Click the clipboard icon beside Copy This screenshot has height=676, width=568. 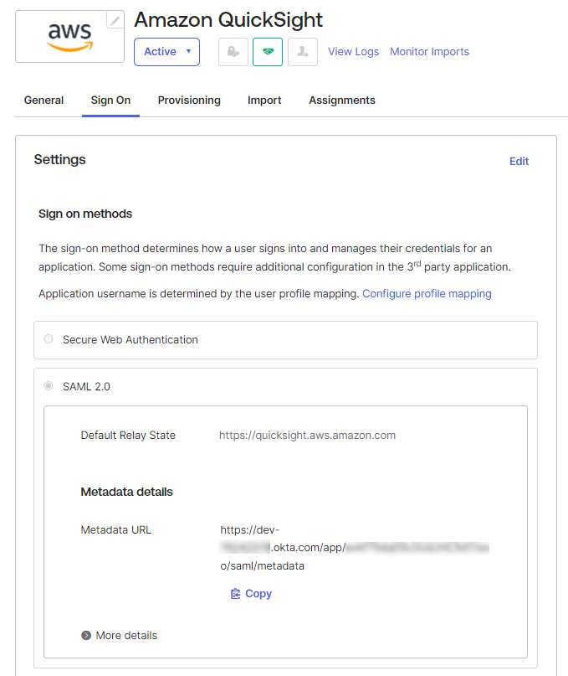[x=236, y=594]
